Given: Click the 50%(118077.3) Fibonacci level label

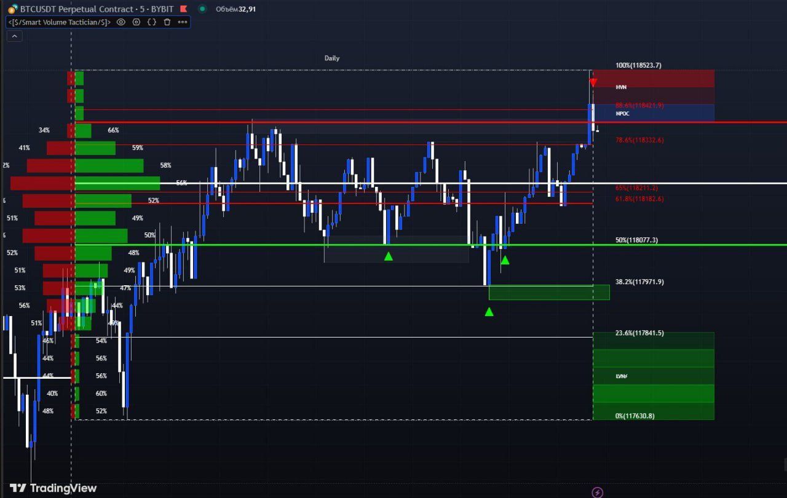Looking at the screenshot, I should [636, 240].
